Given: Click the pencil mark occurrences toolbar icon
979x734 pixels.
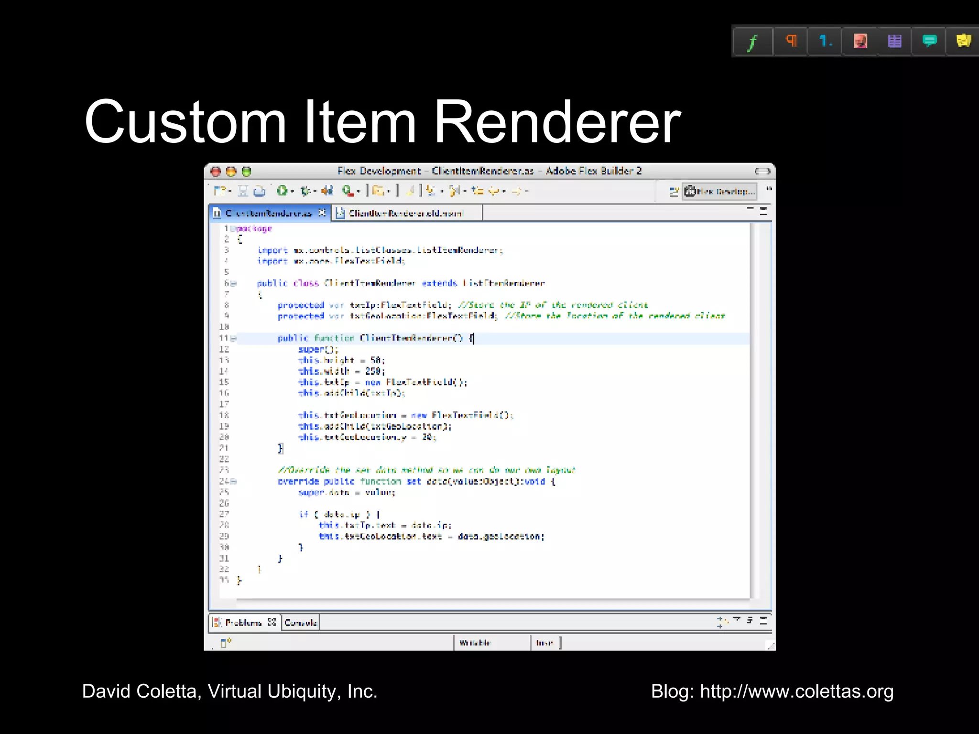Looking at the screenshot, I should coord(410,191).
